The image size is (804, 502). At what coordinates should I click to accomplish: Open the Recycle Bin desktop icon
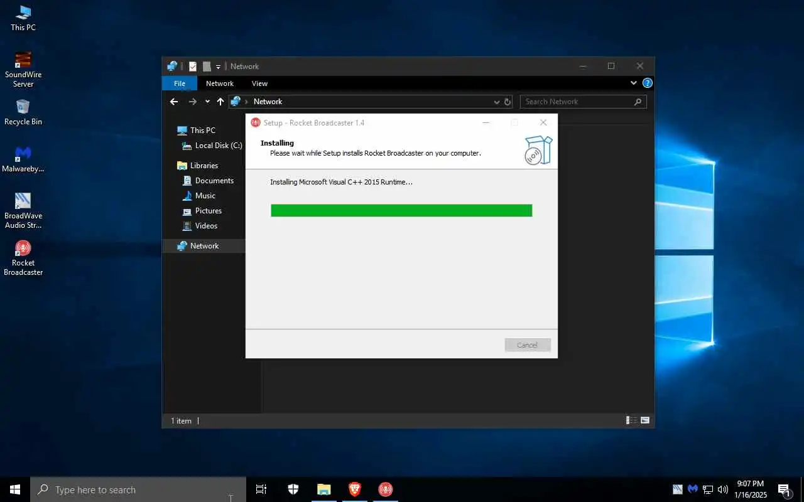tap(23, 112)
